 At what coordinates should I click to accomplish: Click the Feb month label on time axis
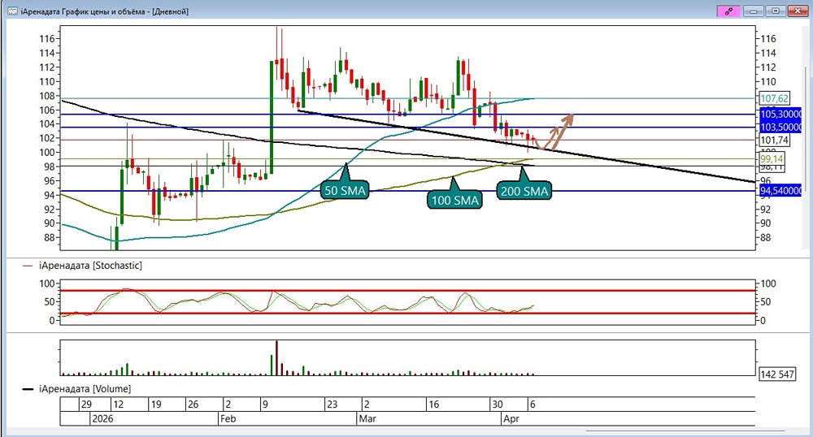click(x=228, y=418)
